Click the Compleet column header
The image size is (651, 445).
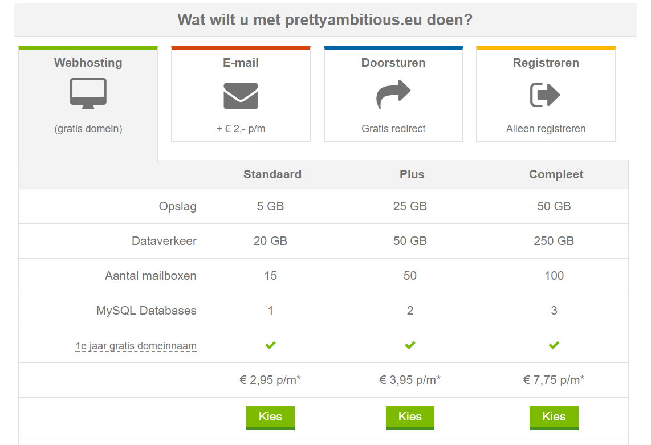point(556,174)
